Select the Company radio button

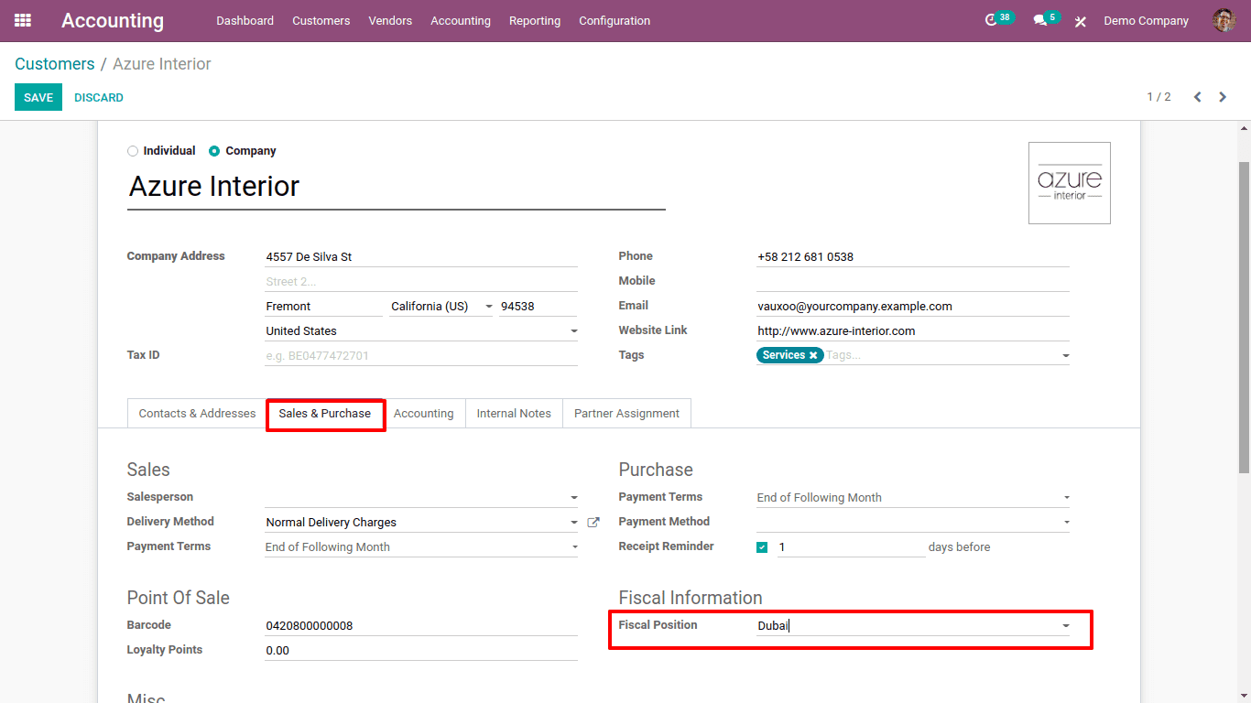214,151
